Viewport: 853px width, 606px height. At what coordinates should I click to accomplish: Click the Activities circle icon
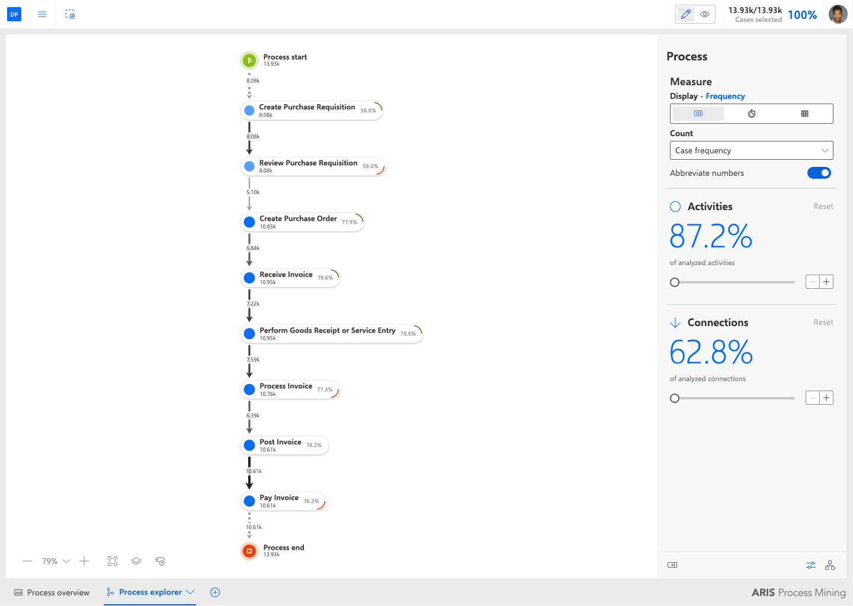pyautogui.click(x=675, y=207)
